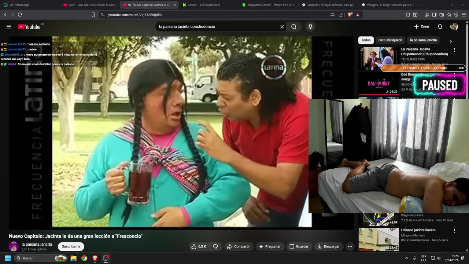Switch to Stream - Kick Dashboard tab
This screenshot has height=264, width=469.
pos(208,5)
